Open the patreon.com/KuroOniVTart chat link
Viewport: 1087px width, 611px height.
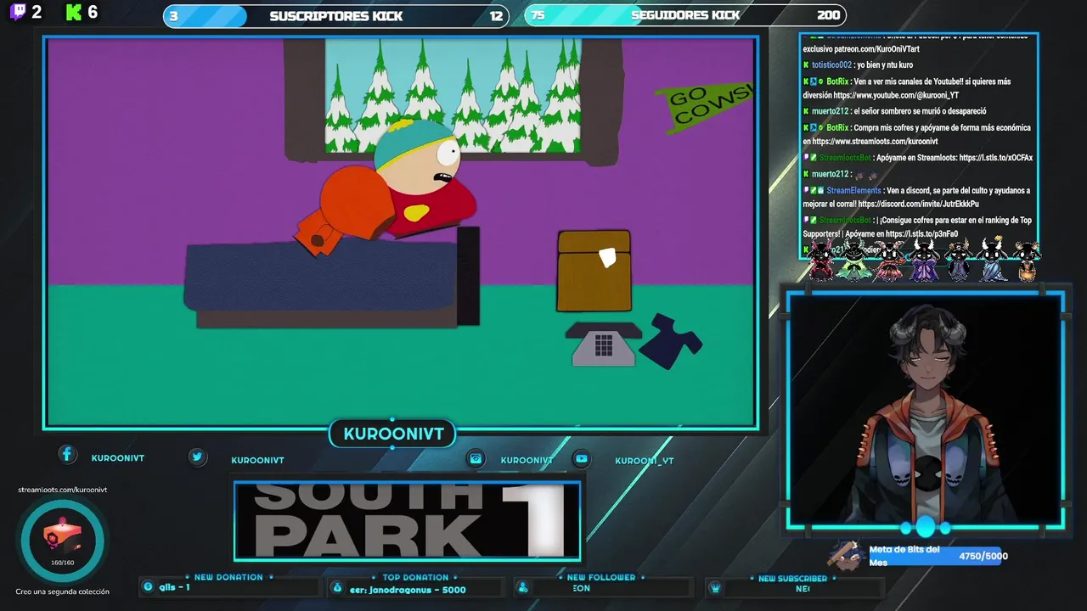tap(878, 49)
